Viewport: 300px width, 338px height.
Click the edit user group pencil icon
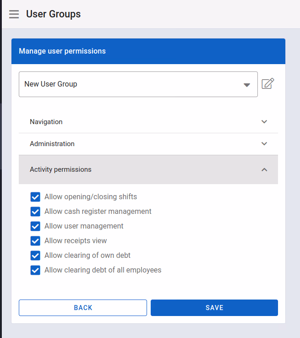pyautogui.click(x=268, y=83)
